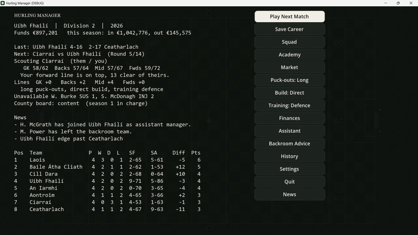Select the Aontroim table row
This screenshot has height=235, width=418.
point(107,195)
